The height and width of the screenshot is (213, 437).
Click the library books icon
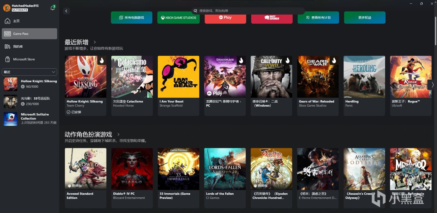pos(8,46)
